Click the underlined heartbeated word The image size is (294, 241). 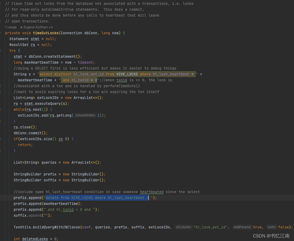(x=152, y=192)
